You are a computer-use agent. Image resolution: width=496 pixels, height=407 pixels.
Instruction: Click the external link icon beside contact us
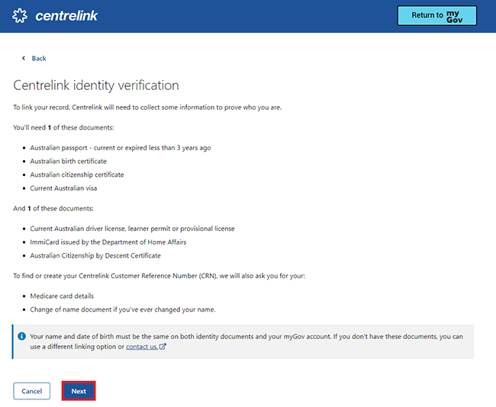[163, 347]
